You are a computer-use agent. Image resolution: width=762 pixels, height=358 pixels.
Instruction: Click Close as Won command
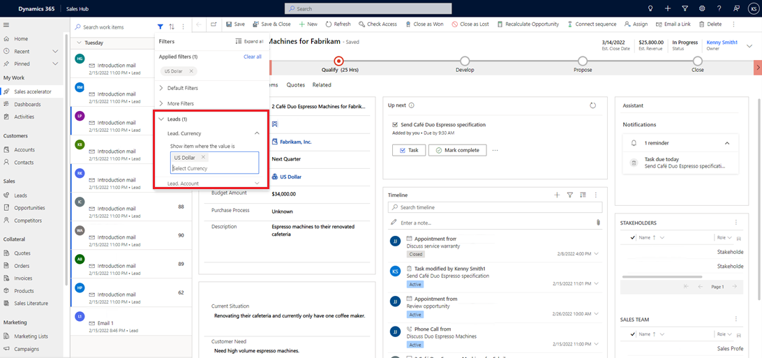(424, 24)
